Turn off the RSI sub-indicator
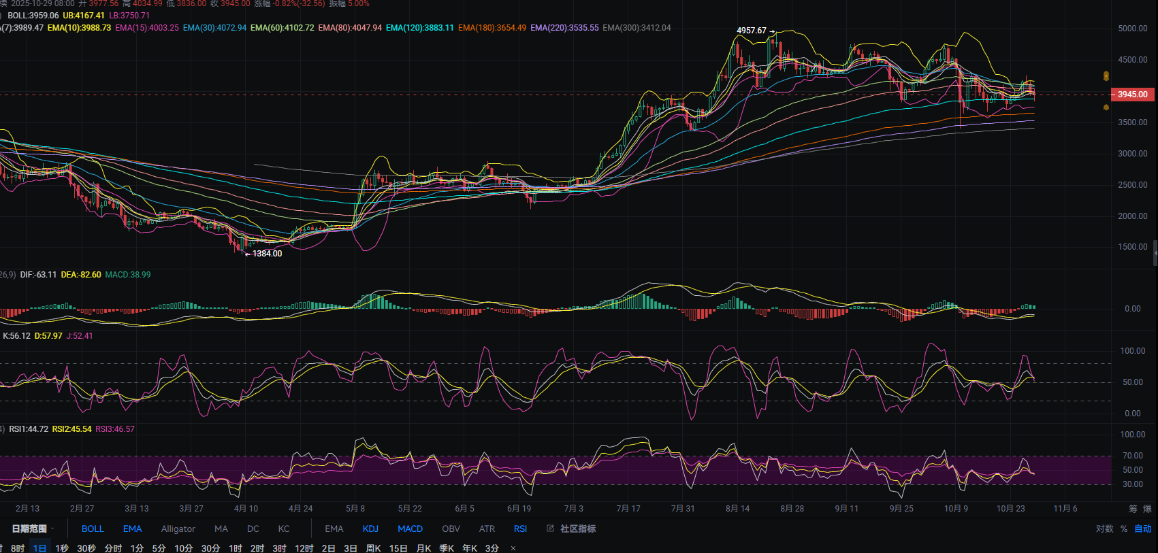Viewport: 1158px width, 553px height. 520,529
